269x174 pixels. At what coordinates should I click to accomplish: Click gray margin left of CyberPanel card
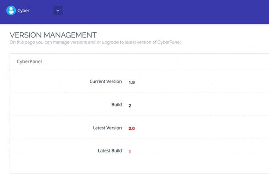pyautogui.click(x=4, y=112)
